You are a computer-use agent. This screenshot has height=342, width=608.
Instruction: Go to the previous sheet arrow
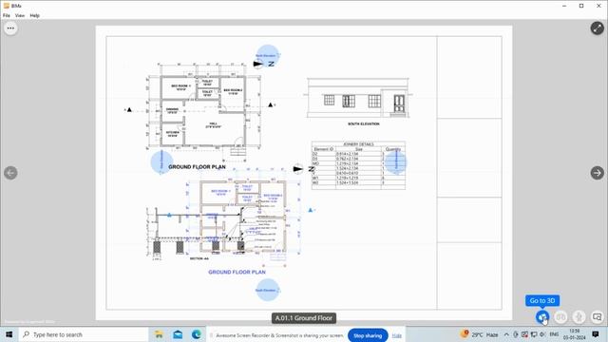(10, 173)
